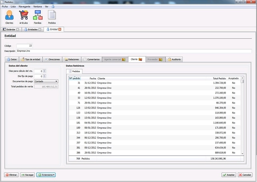Expand the Extensiones dropdown button
Screen dimensions: 257x182
(46, 174)
